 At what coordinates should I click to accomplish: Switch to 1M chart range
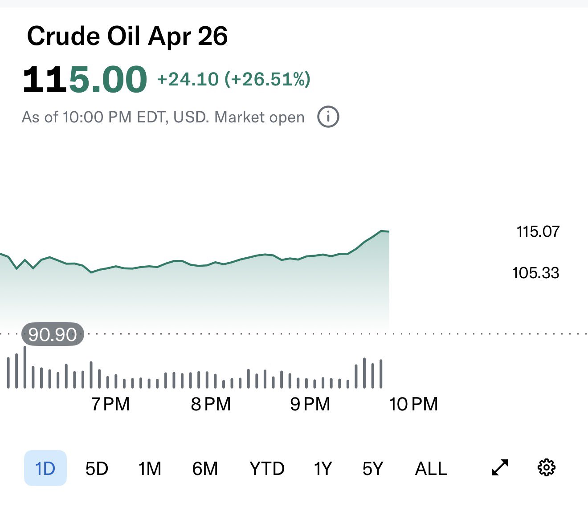coord(150,468)
